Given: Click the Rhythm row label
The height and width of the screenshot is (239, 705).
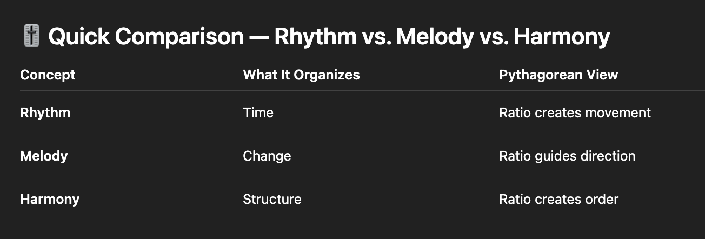Looking at the screenshot, I should pyautogui.click(x=45, y=112).
